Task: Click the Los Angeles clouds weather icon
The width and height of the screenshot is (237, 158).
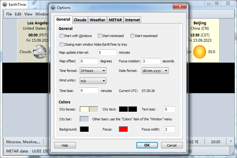Action: click(40, 52)
